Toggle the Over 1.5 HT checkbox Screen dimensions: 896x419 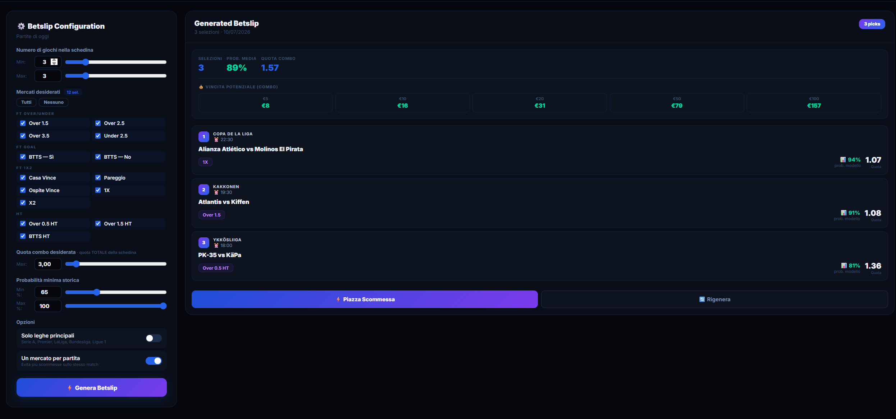point(98,224)
